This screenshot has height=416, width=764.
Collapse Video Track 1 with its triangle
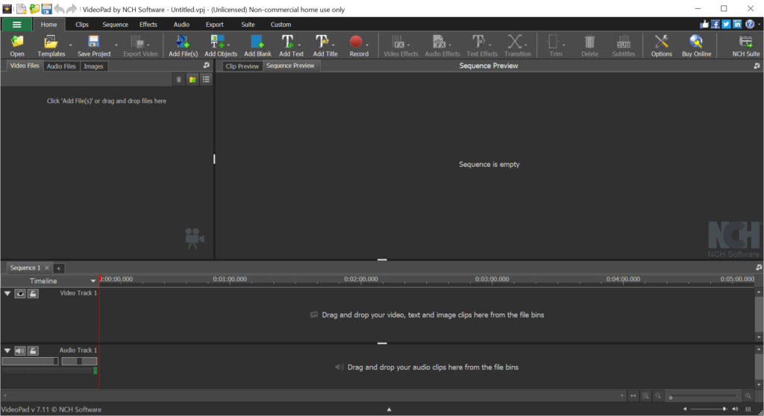point(7,293)
